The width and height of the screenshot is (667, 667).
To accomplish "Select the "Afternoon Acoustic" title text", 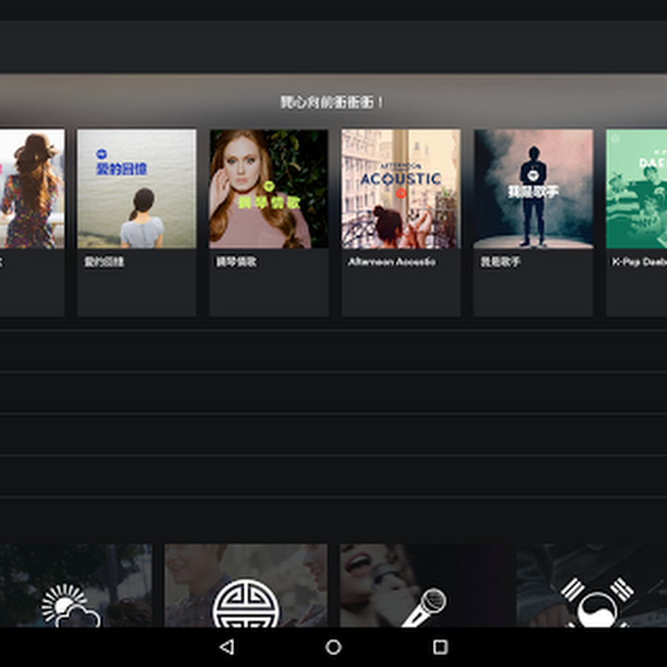I will tap(391, 262).
